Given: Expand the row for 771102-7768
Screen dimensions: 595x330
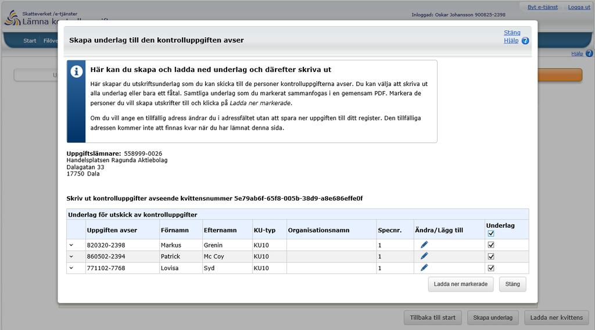Looking at the screenshot, I should click(x=71, y=268).
